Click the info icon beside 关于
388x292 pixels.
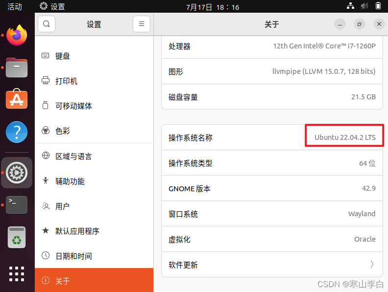(46, 280)
